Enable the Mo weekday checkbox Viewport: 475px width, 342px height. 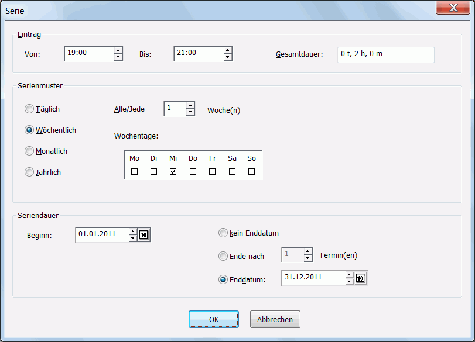click(134, 171)
